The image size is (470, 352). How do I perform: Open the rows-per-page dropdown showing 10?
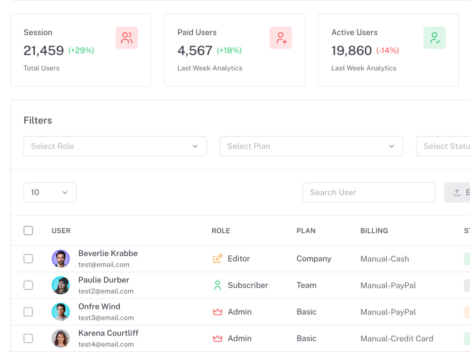50,192
